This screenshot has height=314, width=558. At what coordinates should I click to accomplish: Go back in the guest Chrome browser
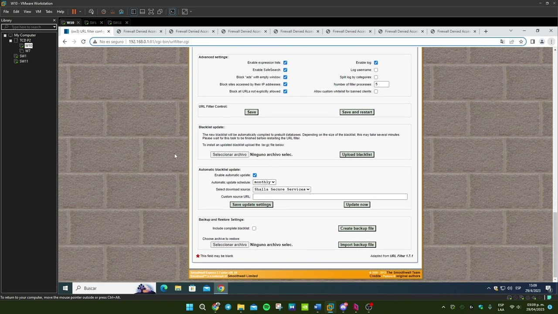pos(65,41)
